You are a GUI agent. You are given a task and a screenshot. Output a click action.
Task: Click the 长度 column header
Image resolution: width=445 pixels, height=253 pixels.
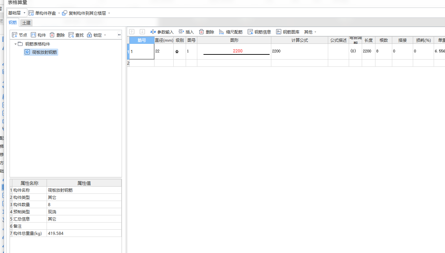369,40
